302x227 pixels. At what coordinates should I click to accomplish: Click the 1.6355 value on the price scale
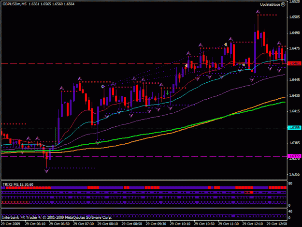294,174
